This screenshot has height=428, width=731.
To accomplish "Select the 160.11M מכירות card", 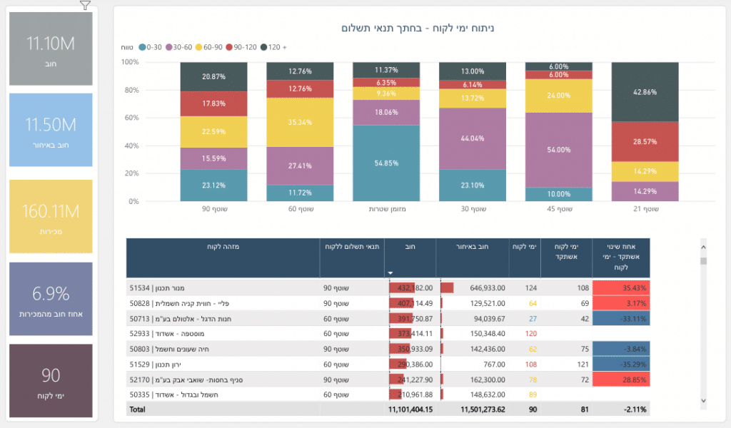I will (51, 216).
